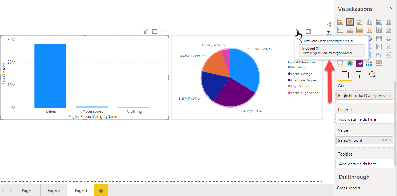Open EnglishProductCategory field dropdown
The width and height of the screenshot is (397, 196).
tap(385, 96)
